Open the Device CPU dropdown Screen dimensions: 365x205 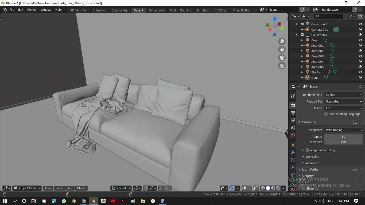click(x=344, y=108)
